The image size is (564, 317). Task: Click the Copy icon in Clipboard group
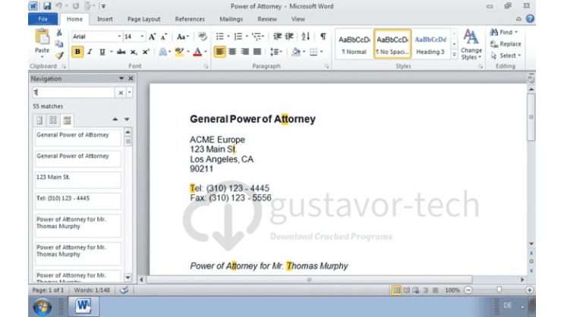tap(59, 44)
